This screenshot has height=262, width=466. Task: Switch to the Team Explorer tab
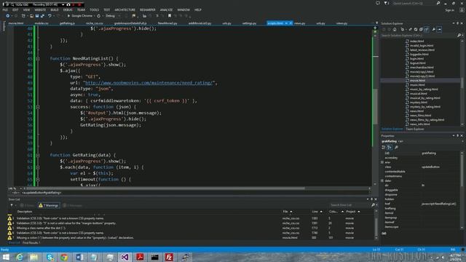click(415, 129)
